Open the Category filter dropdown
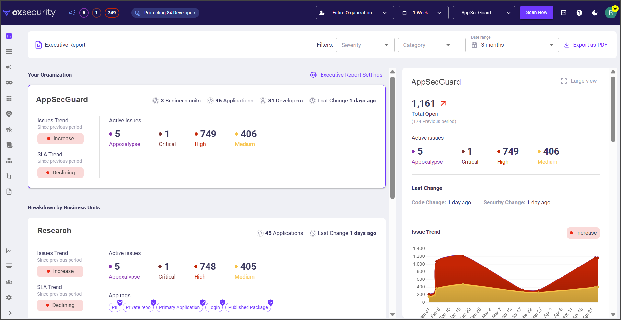The image size is (621, 320). pos(427,45)
